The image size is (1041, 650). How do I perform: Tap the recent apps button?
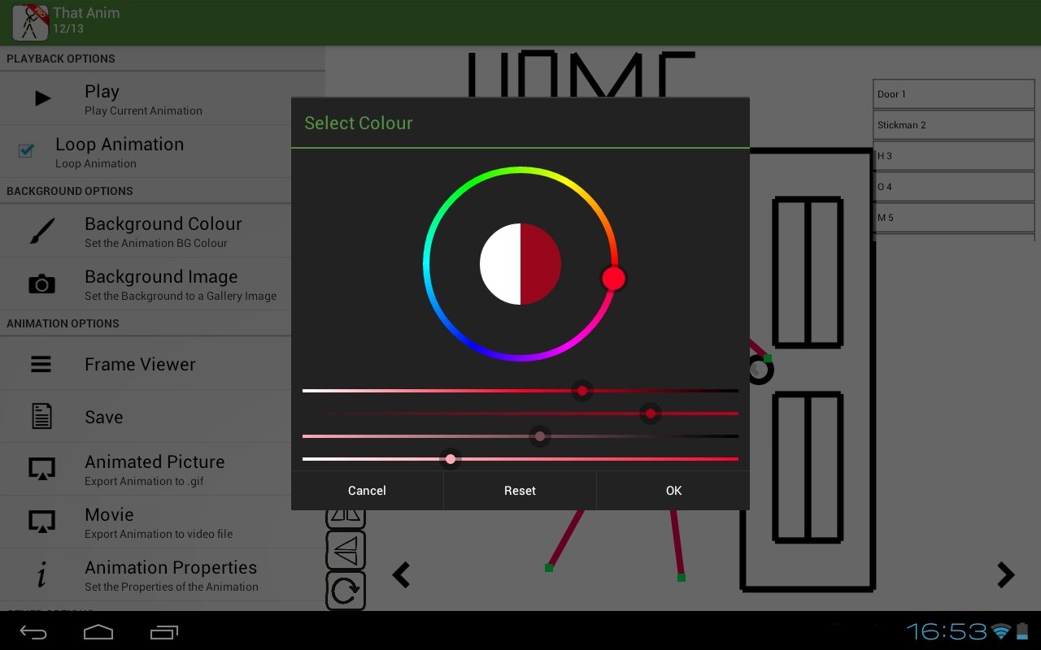pyautogui.click(x=163, y=631)
